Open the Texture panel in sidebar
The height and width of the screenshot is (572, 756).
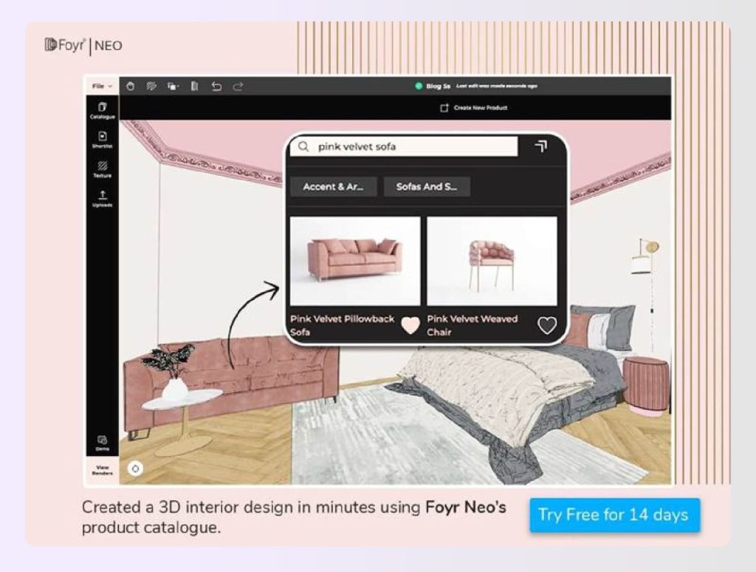tap(102, 169)
